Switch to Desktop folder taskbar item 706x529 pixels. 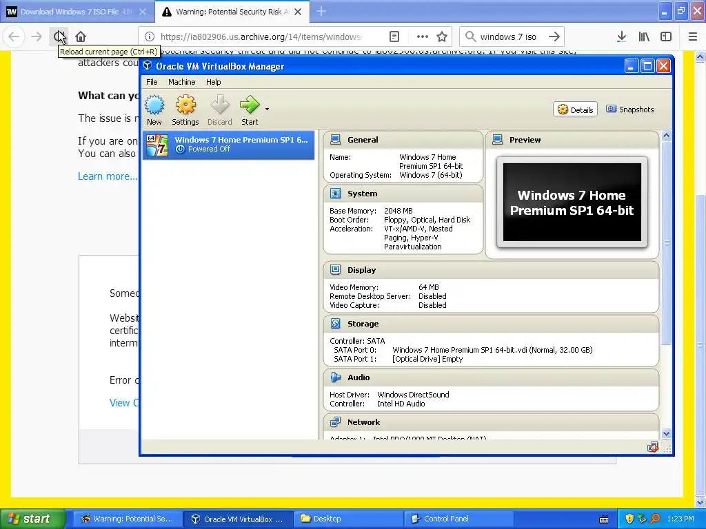tap(348, 519)
